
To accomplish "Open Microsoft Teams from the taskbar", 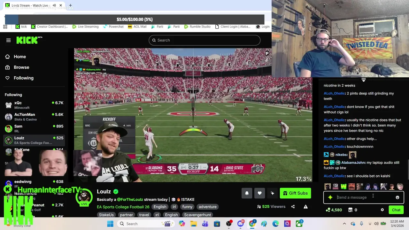I will (205, 224).
